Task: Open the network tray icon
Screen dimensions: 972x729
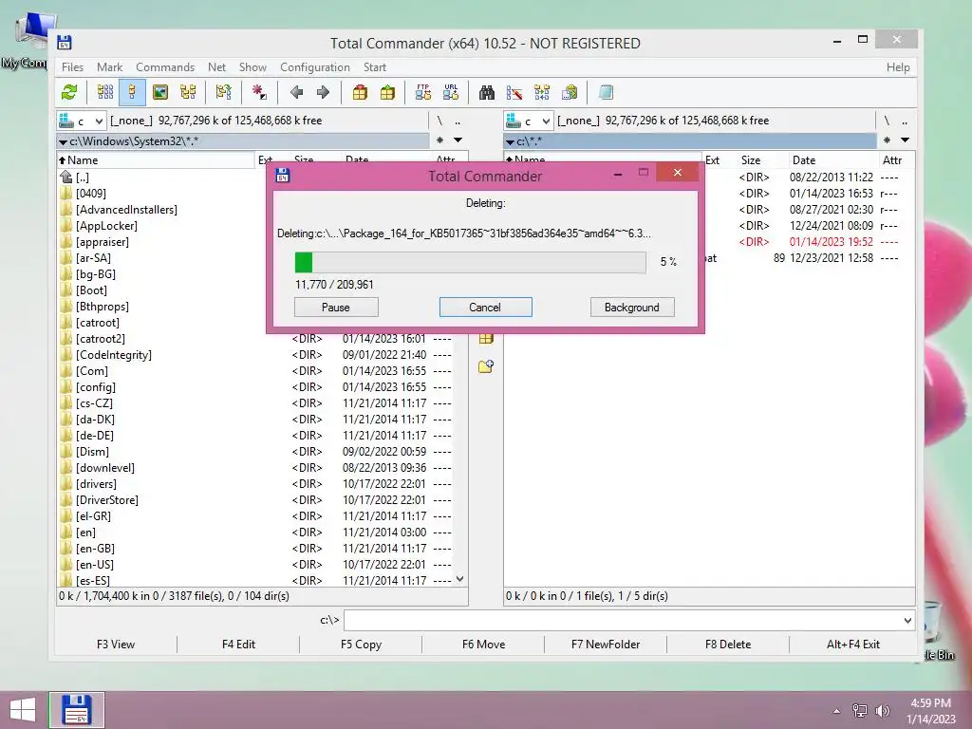Action: coord(859,710)
